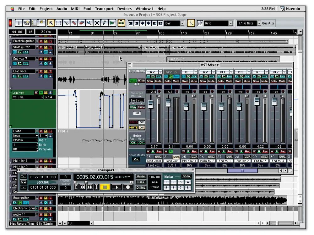Toggle Show Master On in mixer
Viewport: 314px width, 235px height.
[136, 159]
